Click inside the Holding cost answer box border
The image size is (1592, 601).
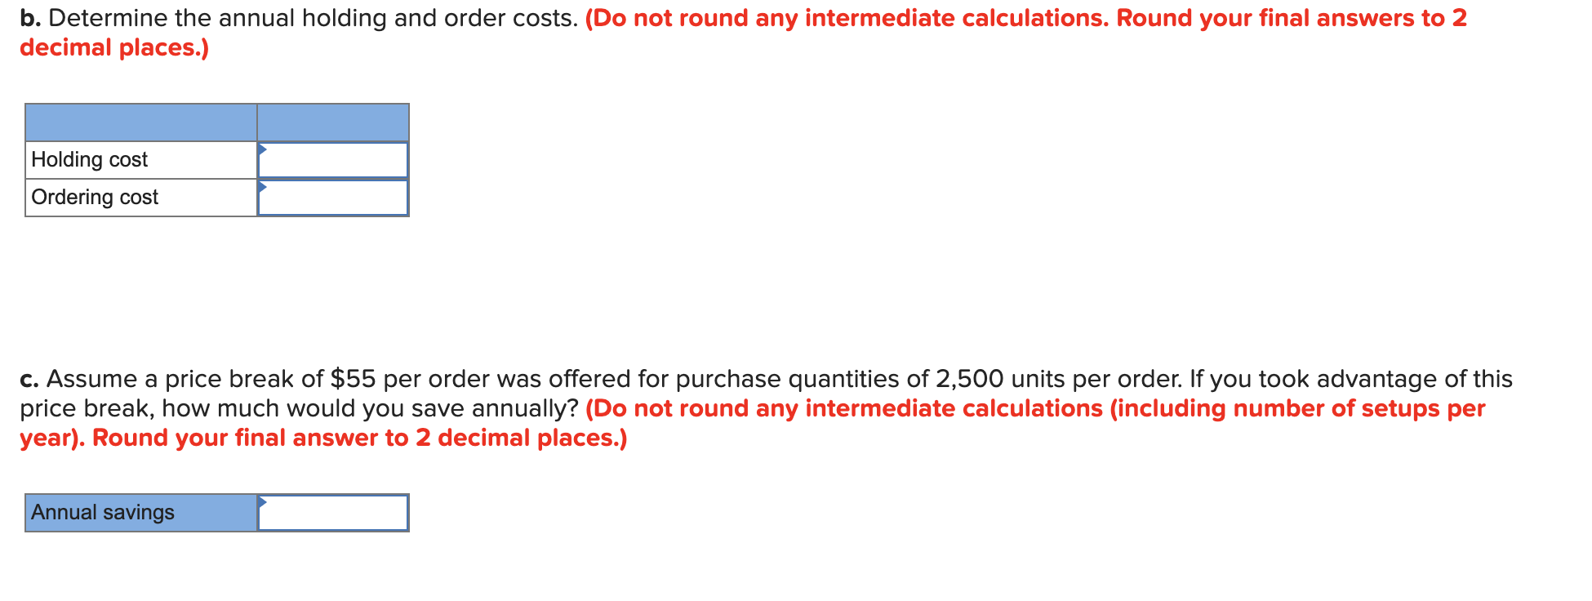(335, 159)
